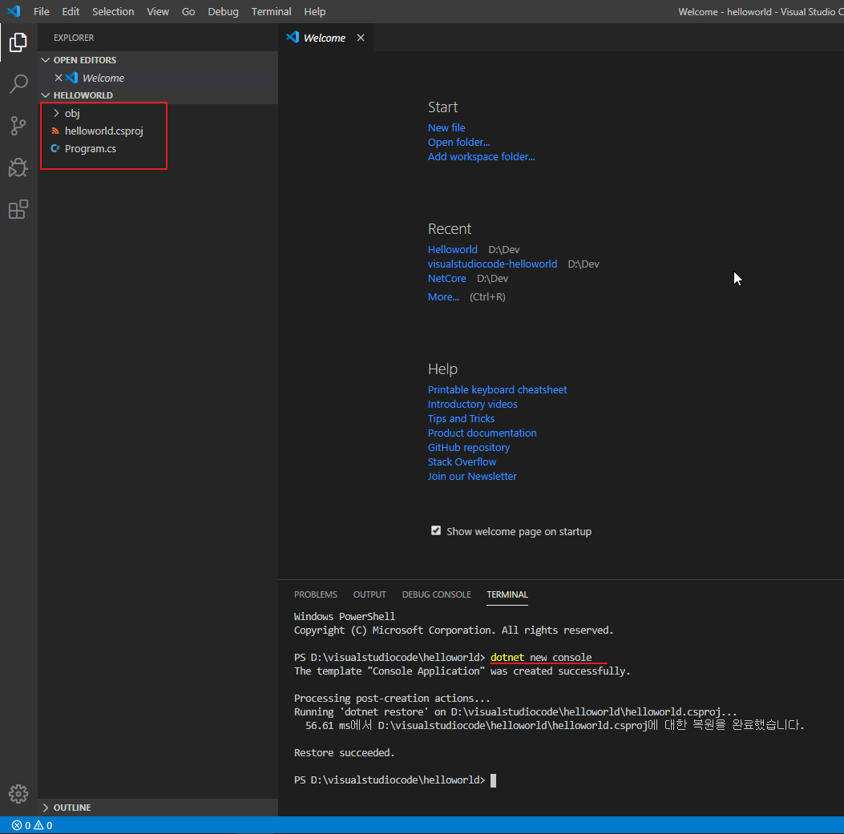
Task: Click the EXPLORER panel title
Action: pyautogui.click(x=74, y=38)
